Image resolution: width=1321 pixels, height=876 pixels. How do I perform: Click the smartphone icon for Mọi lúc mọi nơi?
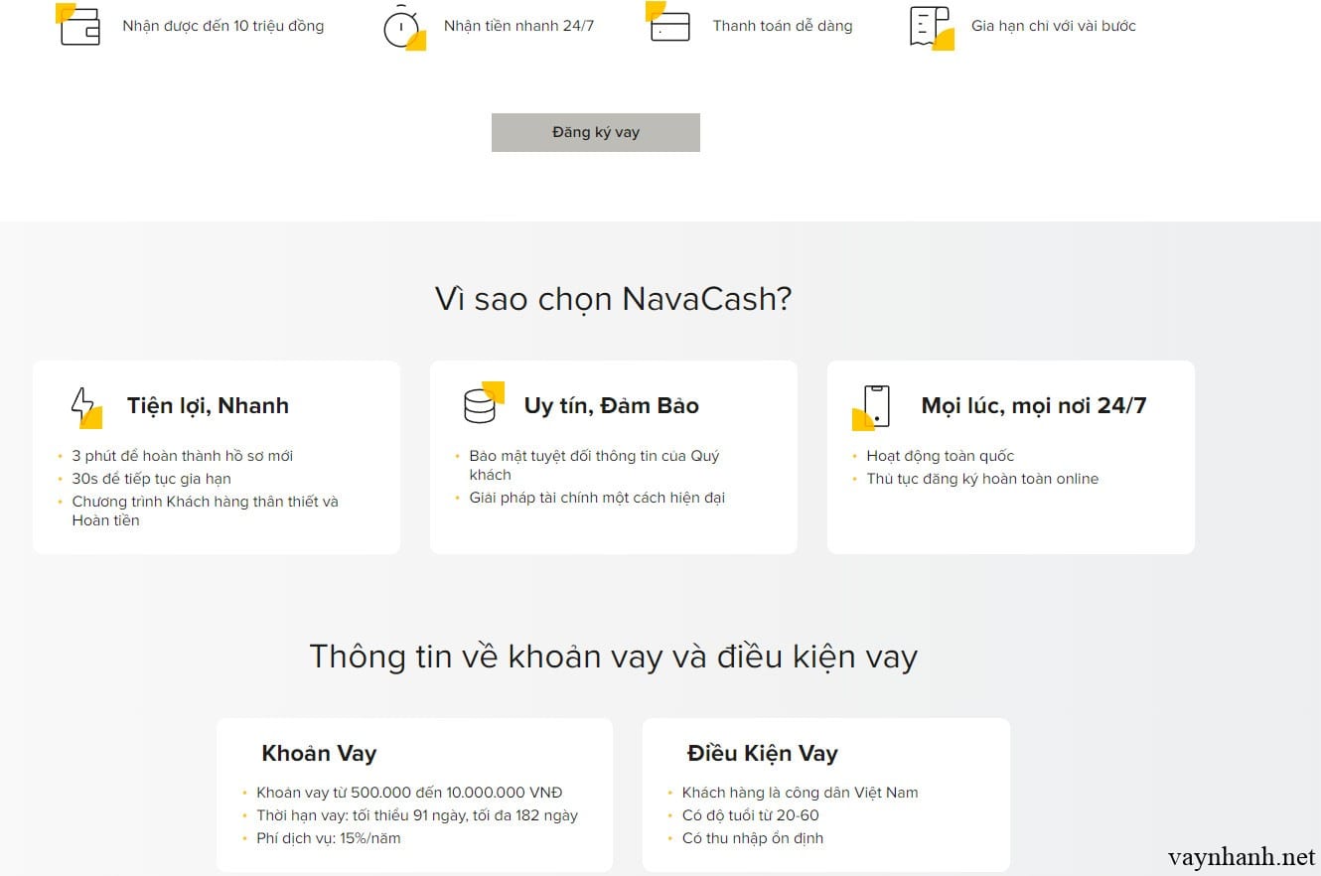point(874,405)
